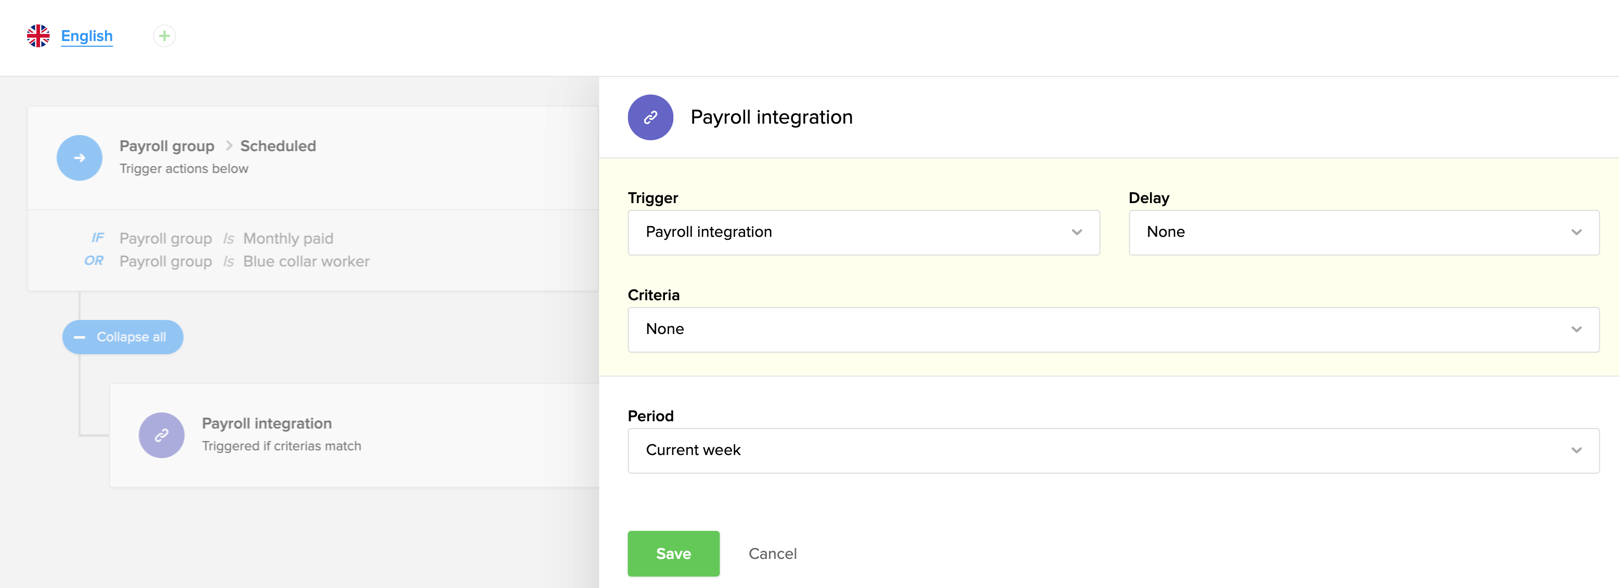Click the Payroll integration panel title

[x=771, y=117]
